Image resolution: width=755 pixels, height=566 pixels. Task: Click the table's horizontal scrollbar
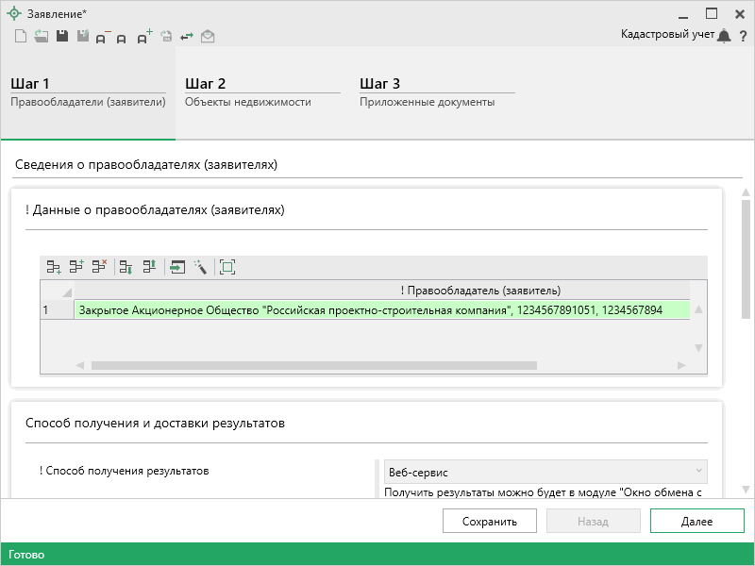313,365
